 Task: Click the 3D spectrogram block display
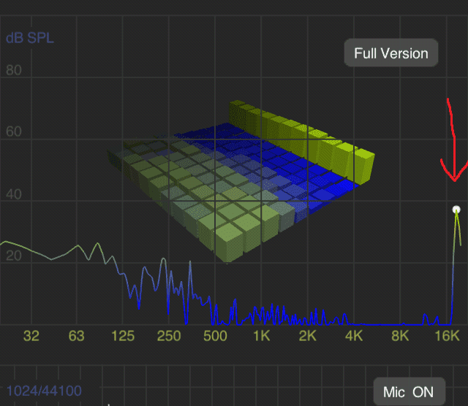pos(241,183)
